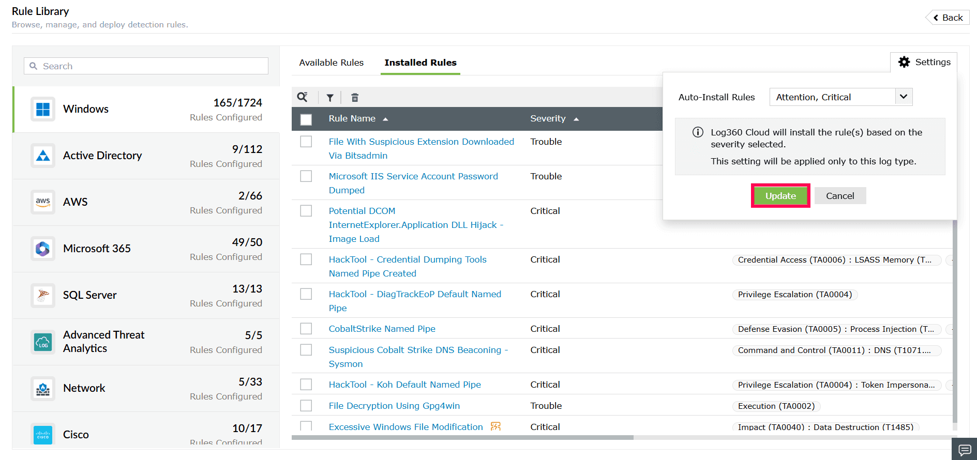Toggle the select-all header checkbox
Viewport: 977px width, 460px height.
point(306,119)
